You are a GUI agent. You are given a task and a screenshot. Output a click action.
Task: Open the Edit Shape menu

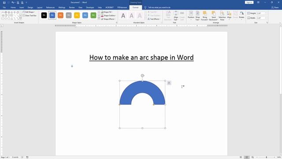pyautogui.click(x=29, y=12)
